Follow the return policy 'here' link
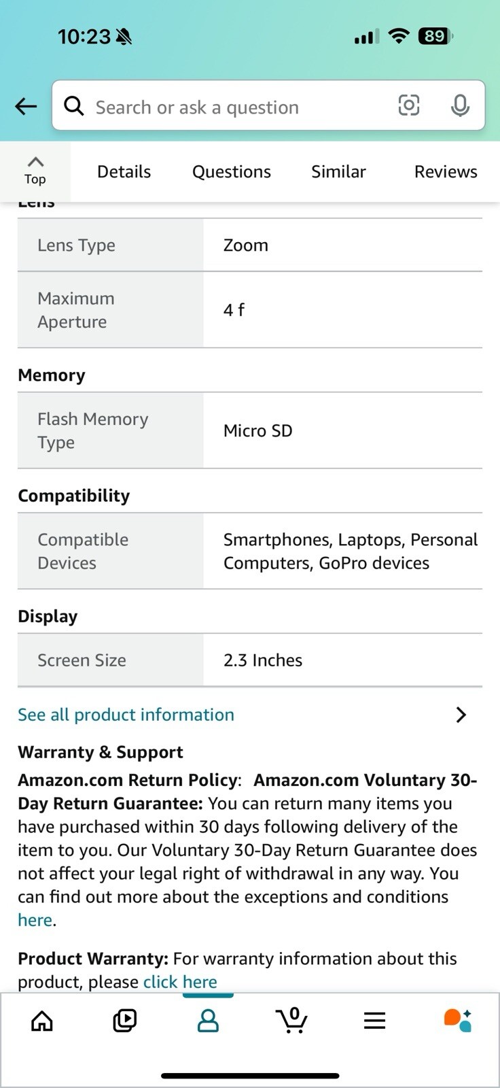The height and width of the screenshot is (1088, 500). [x=35, y=920]
